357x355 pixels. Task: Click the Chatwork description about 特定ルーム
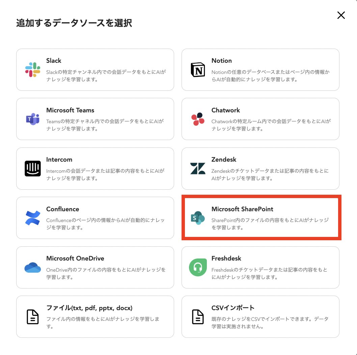tap(271, 125)
